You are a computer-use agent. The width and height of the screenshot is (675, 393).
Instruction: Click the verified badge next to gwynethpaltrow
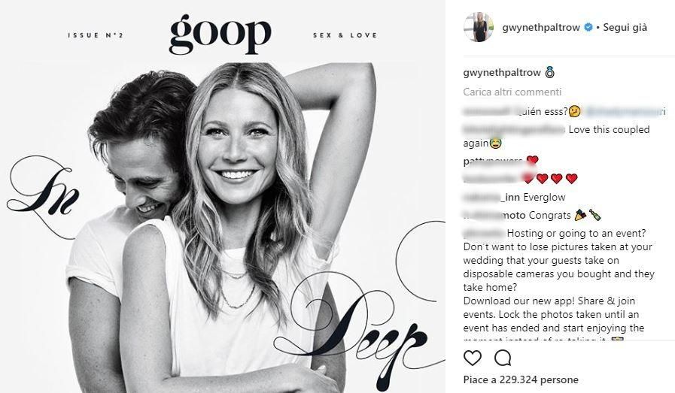coord(588,28)
